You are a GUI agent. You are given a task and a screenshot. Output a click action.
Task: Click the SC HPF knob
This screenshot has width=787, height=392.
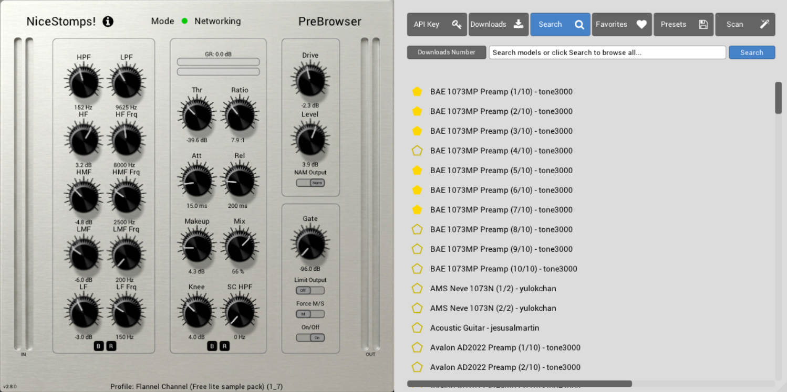pos(240,312)
